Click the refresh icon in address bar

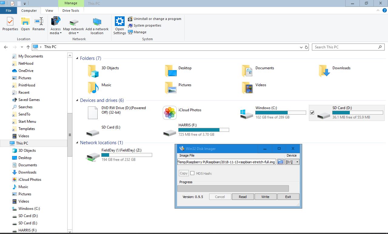point(306,47)
